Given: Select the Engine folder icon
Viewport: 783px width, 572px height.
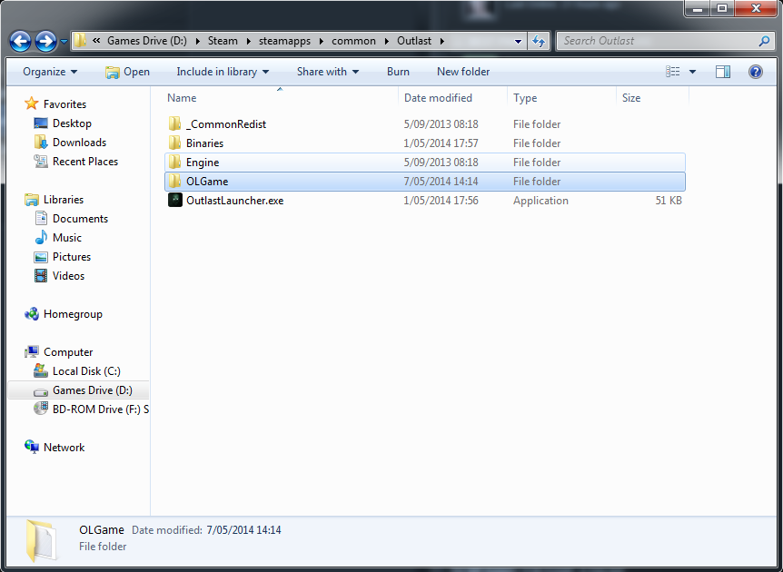Looking at the screenshot, I should click(x=174, y=163).
